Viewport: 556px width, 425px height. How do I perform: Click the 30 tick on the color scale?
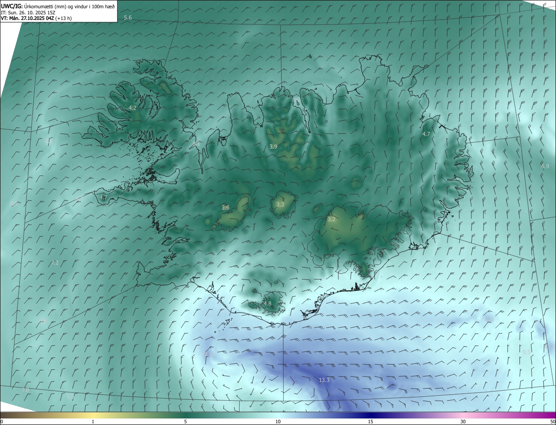point(463,422)
